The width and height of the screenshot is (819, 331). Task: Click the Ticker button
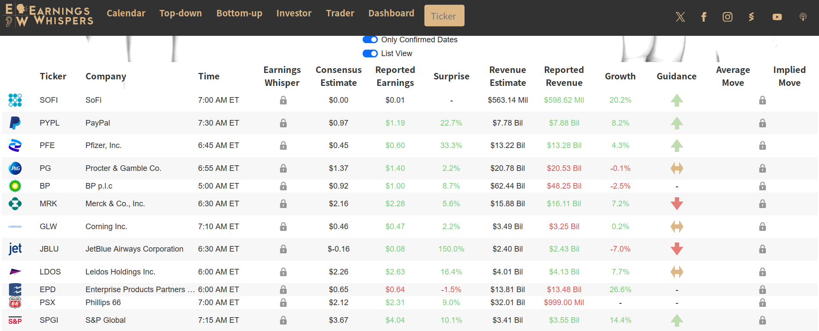(x=444, y=16)
